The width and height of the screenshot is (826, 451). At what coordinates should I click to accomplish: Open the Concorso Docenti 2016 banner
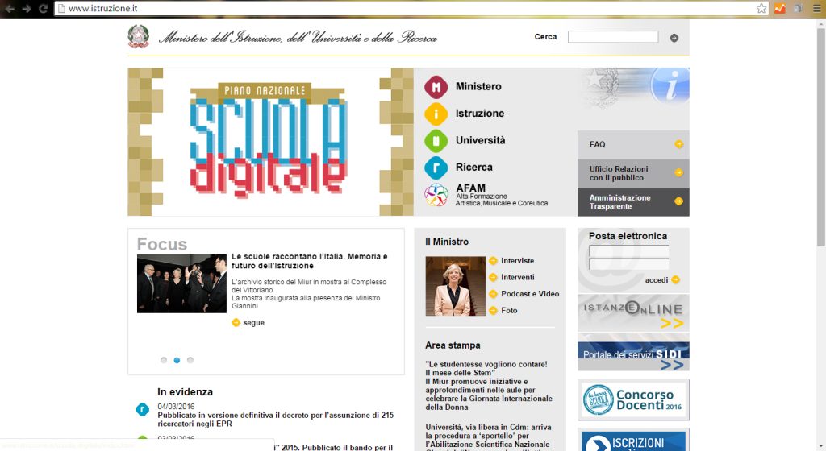(x=633, y=400)
